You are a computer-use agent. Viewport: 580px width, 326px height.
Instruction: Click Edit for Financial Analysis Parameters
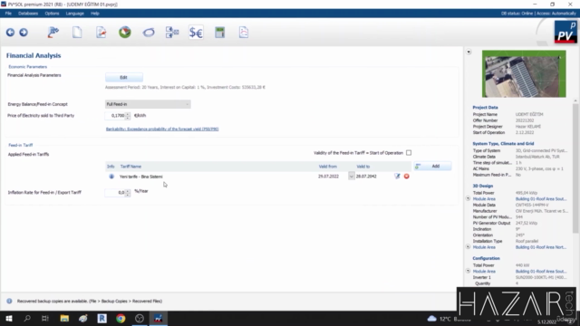point(124,78)
